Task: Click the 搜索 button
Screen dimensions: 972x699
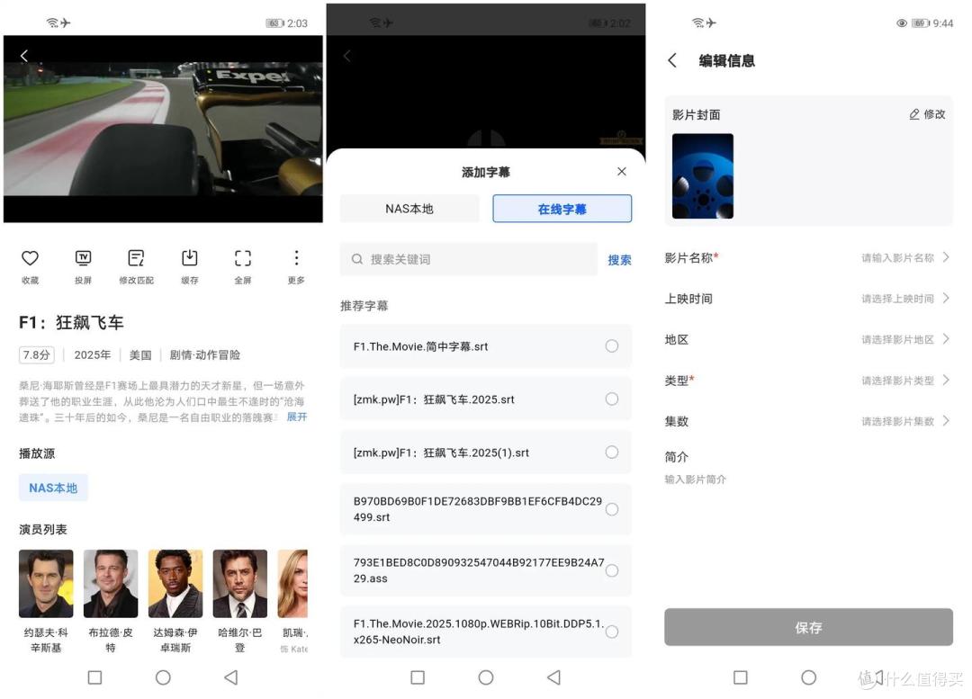Action: (x=619, y=260)
